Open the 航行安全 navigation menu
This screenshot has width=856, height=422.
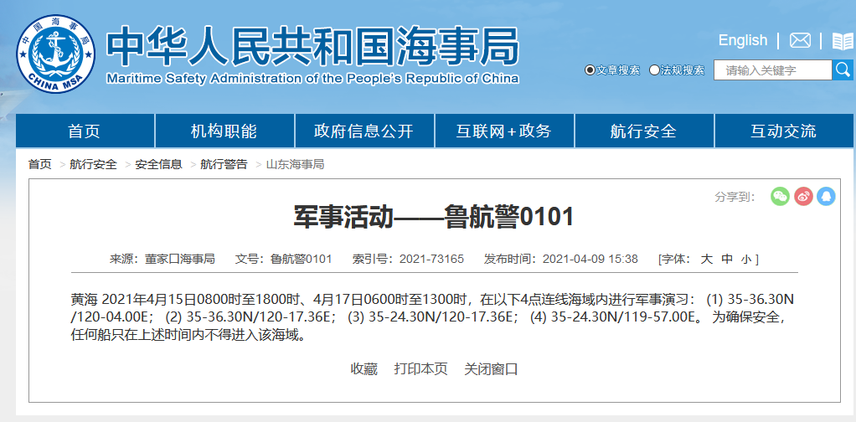[642, 131]
